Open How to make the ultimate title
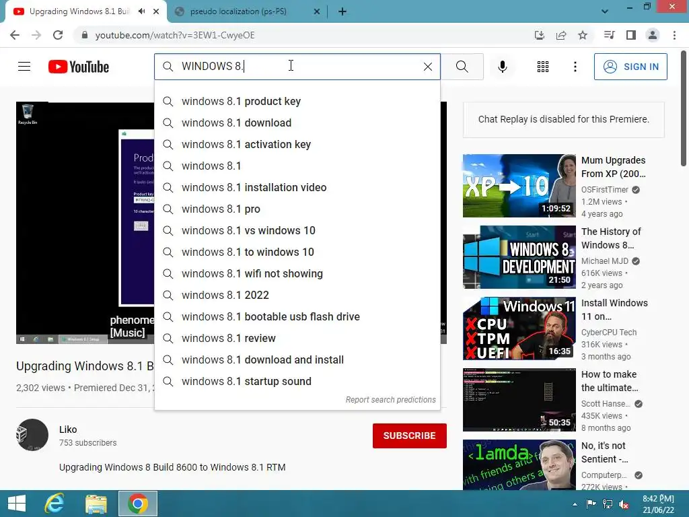Viewport: 689px width, 517px height. 610,381
